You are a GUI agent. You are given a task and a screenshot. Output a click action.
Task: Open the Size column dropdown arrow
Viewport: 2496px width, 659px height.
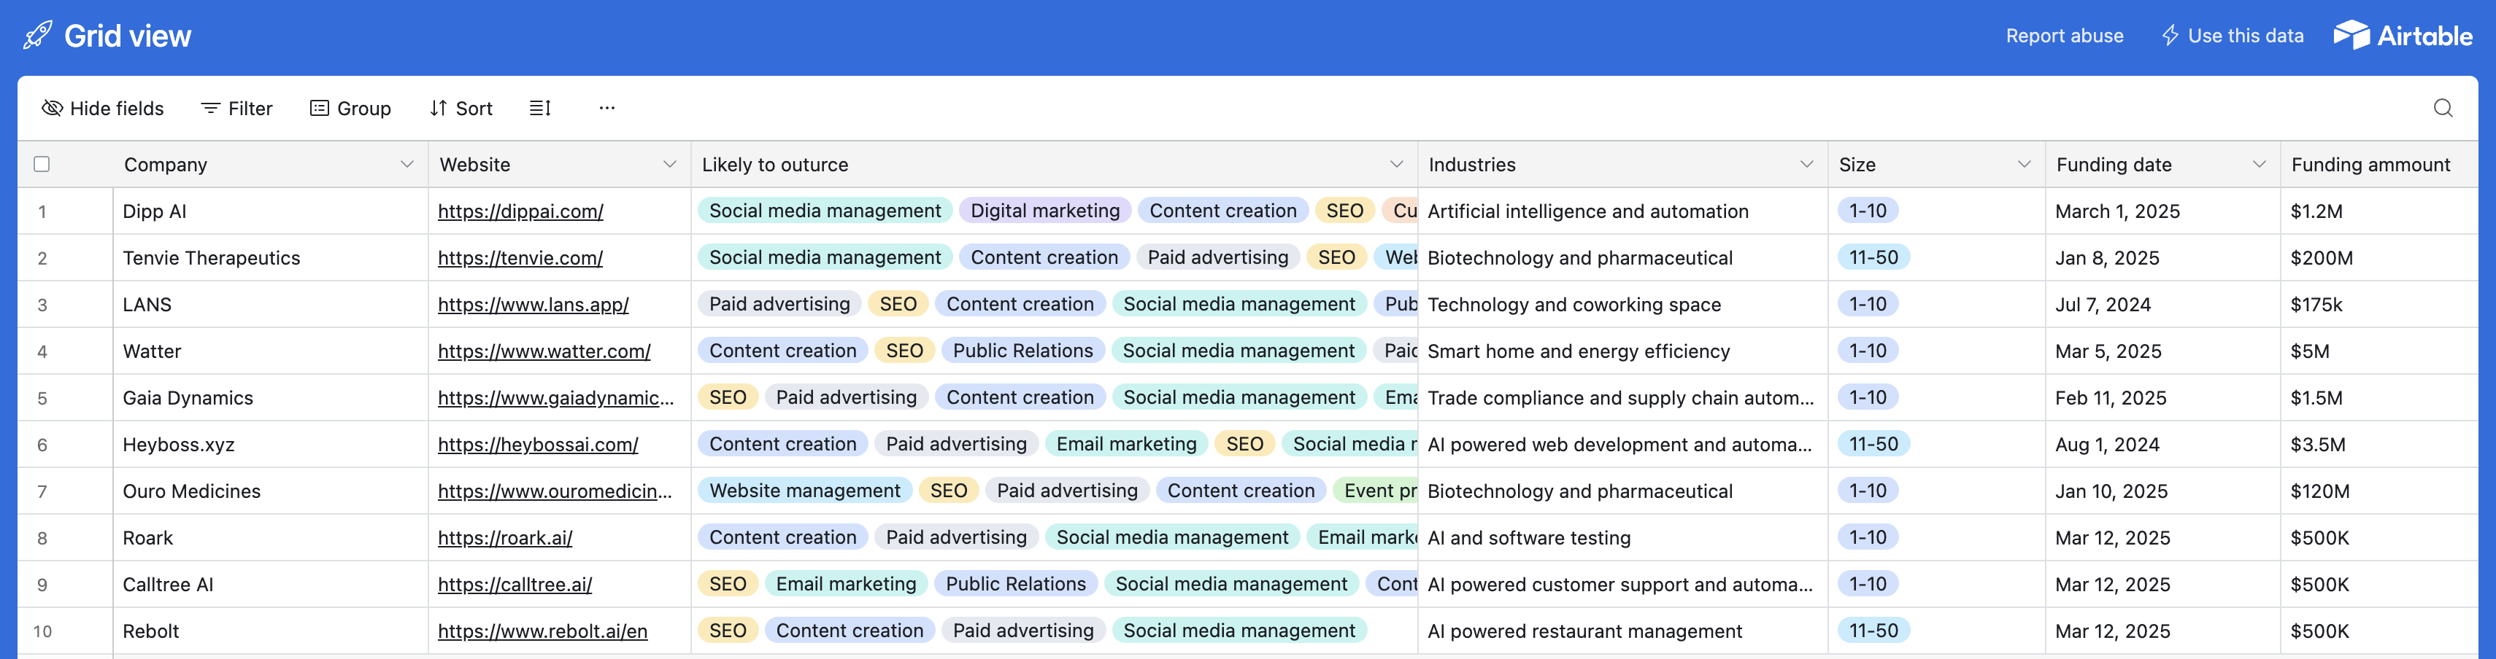[2024, 165]
